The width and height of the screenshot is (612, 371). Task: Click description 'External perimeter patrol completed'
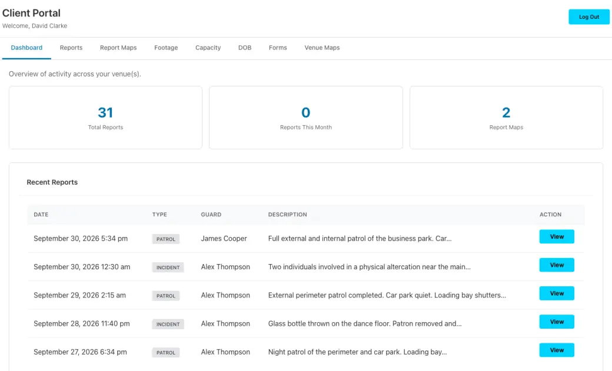(387, 295)
